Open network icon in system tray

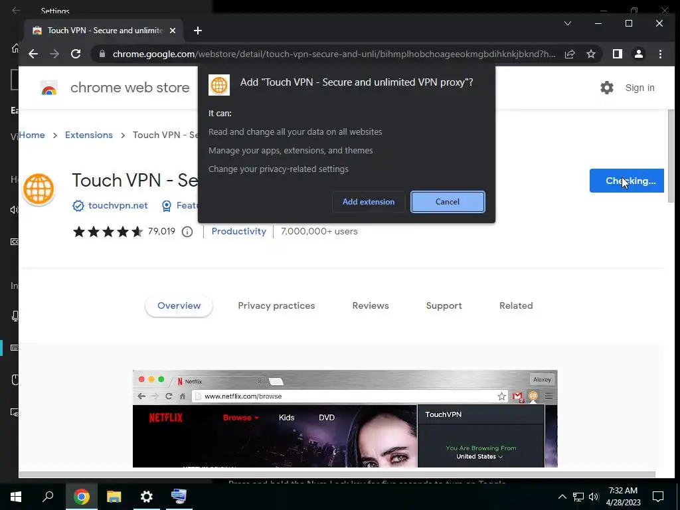coord(578,497)
